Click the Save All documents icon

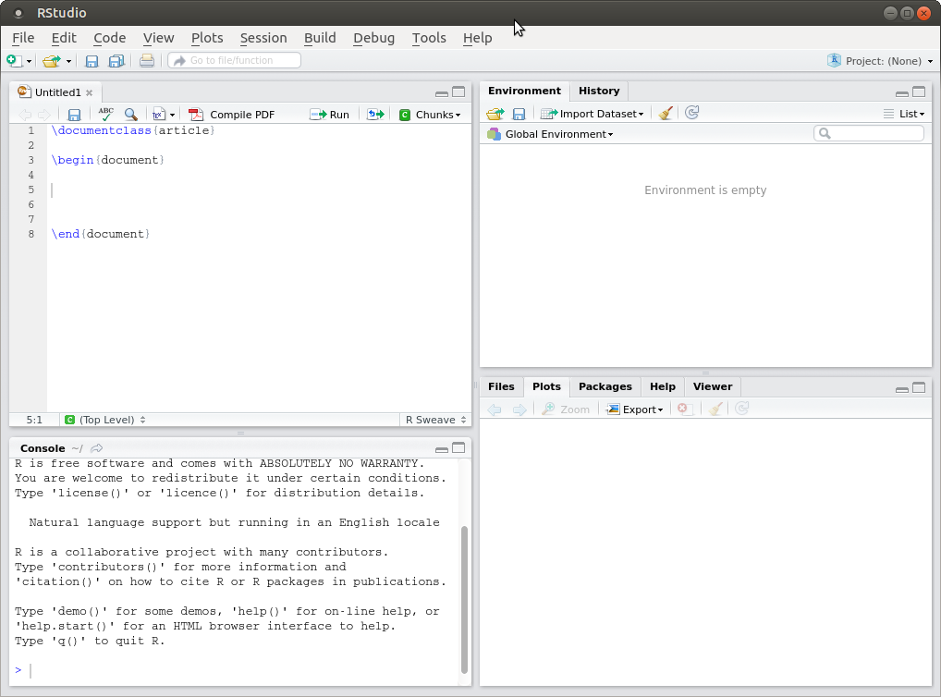116,61
